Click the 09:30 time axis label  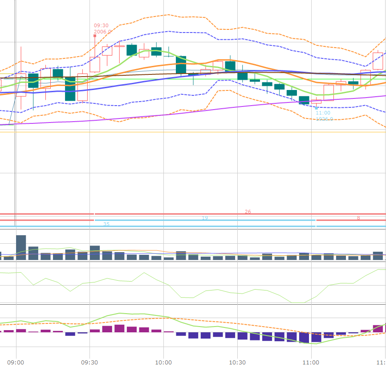point(89,363)
